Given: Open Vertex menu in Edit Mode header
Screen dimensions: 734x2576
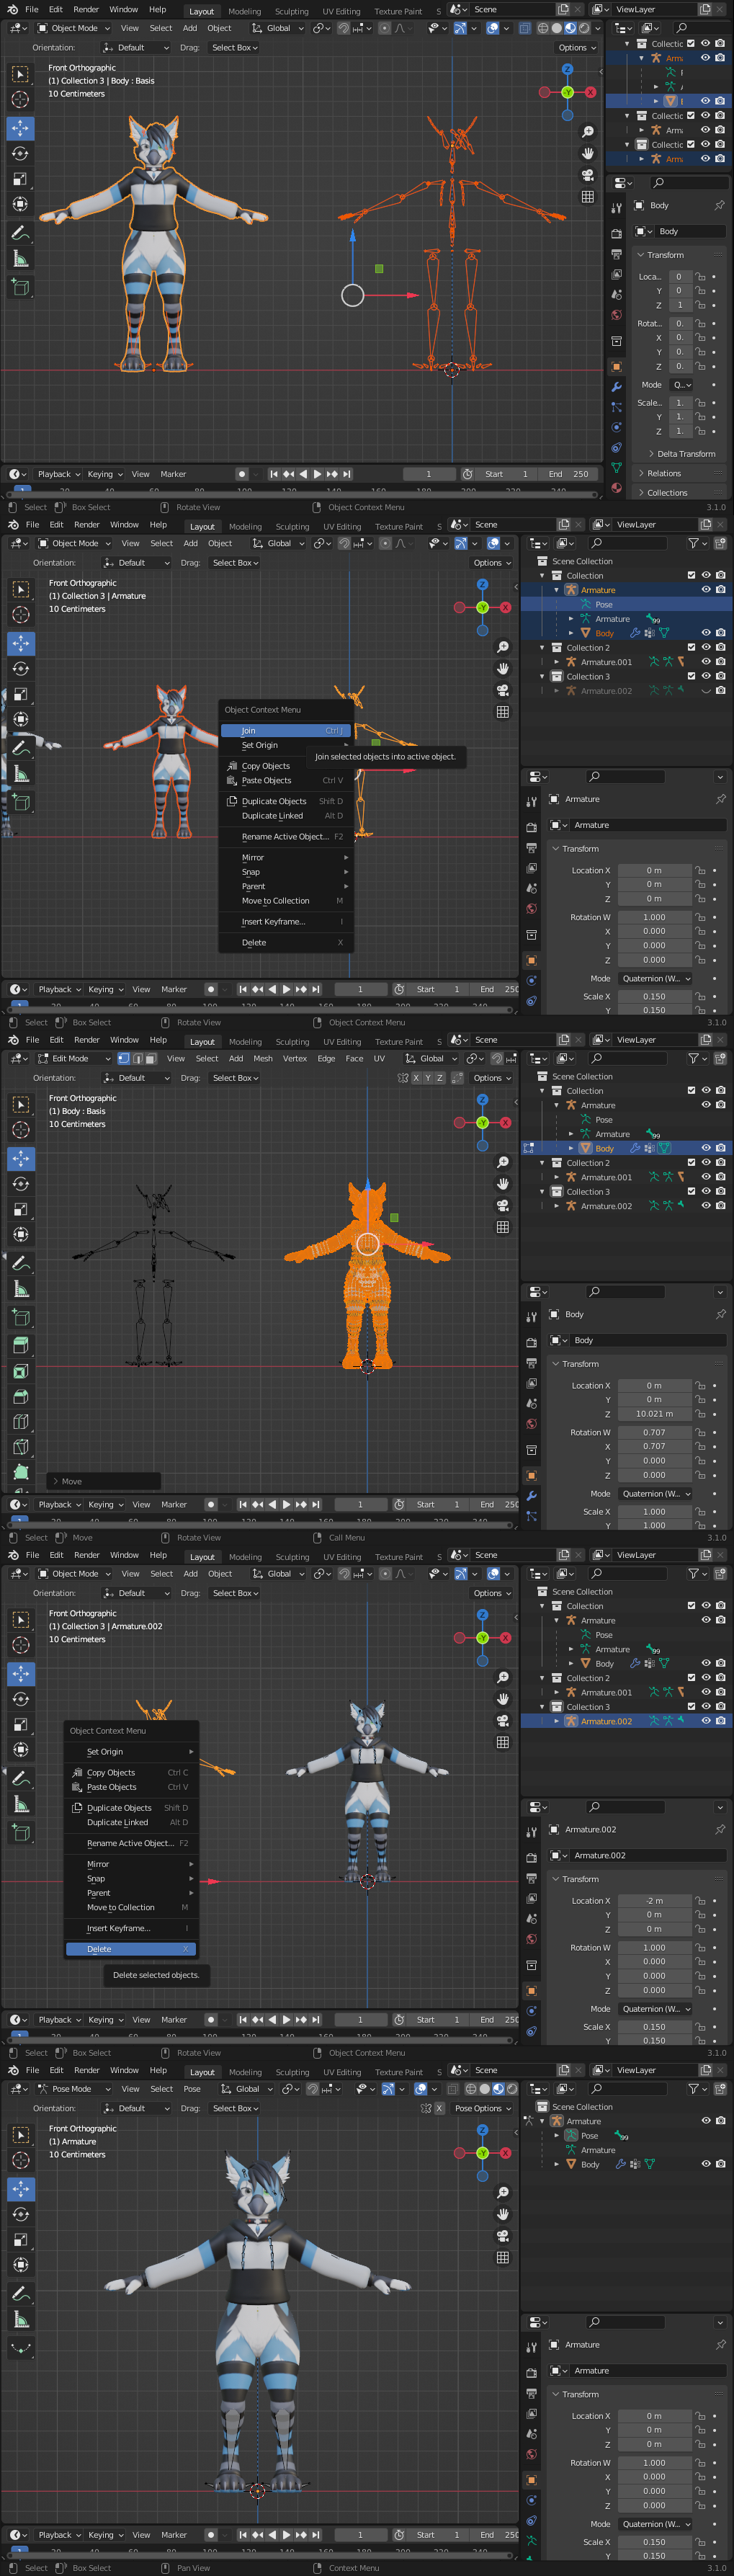Looking at the screenshot, I should (295, 1058).
